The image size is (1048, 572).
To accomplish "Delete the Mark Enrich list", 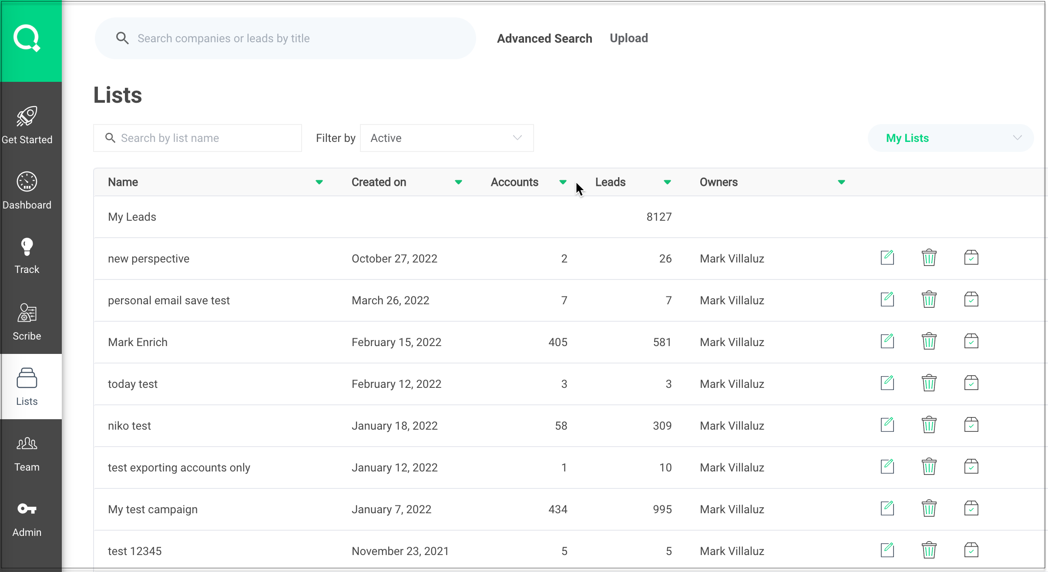I will point(929,341).
